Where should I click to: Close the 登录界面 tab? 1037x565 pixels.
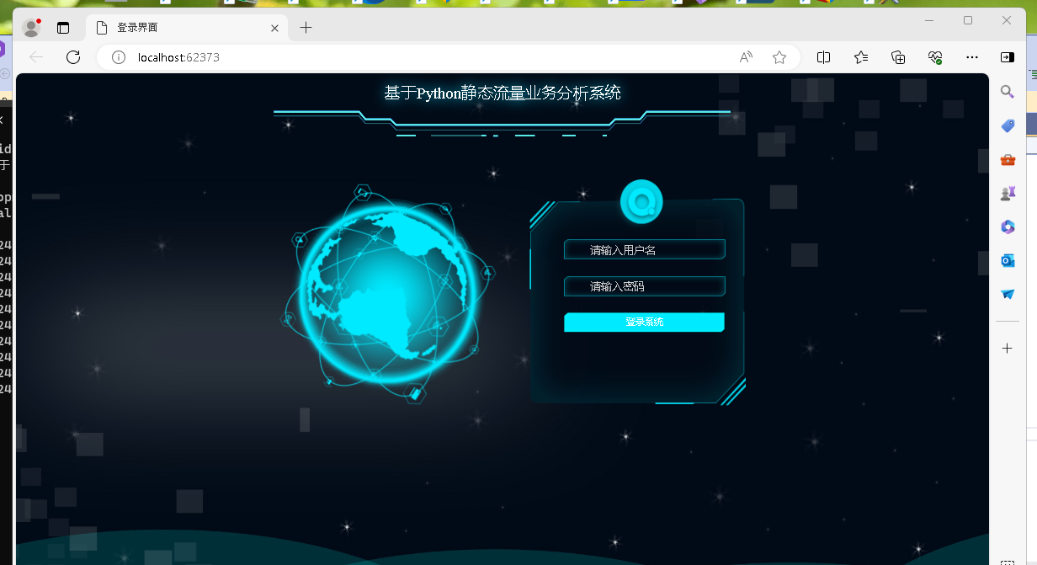tap(274, 28)
